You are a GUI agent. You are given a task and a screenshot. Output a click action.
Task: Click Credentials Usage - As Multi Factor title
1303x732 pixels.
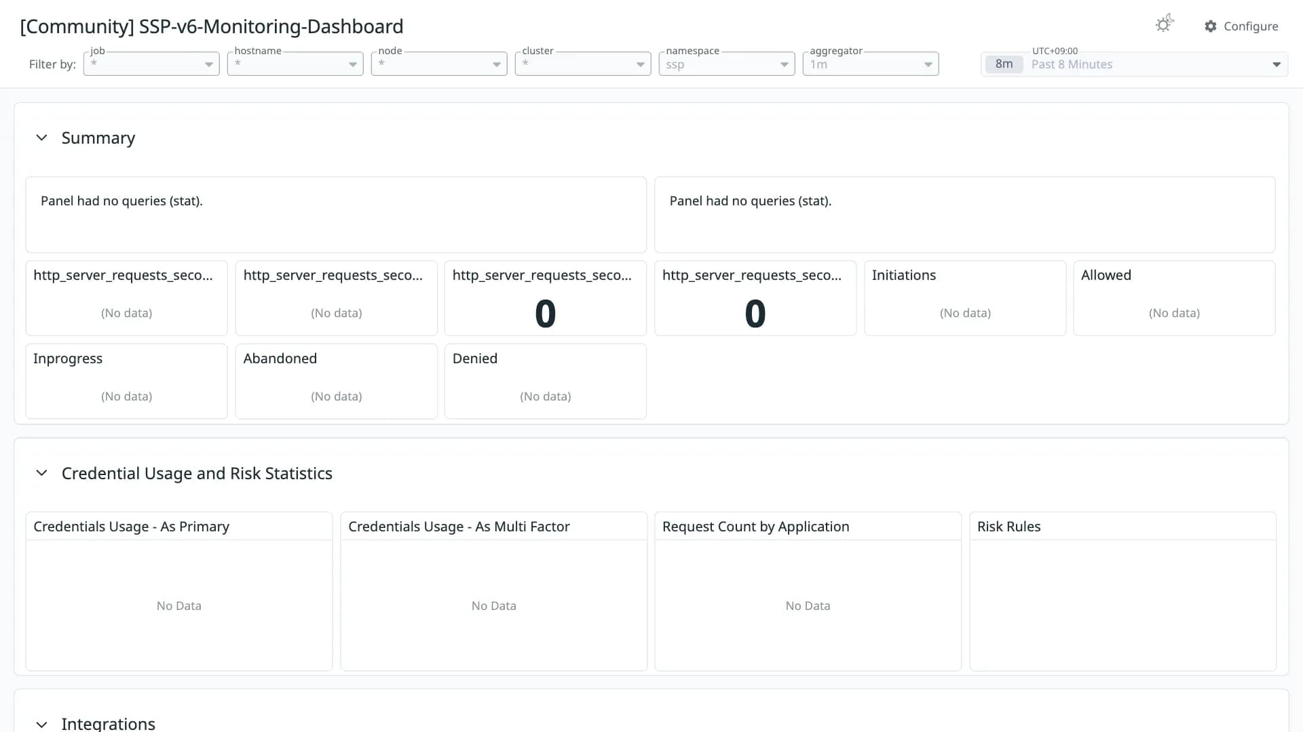click(459, 527)
